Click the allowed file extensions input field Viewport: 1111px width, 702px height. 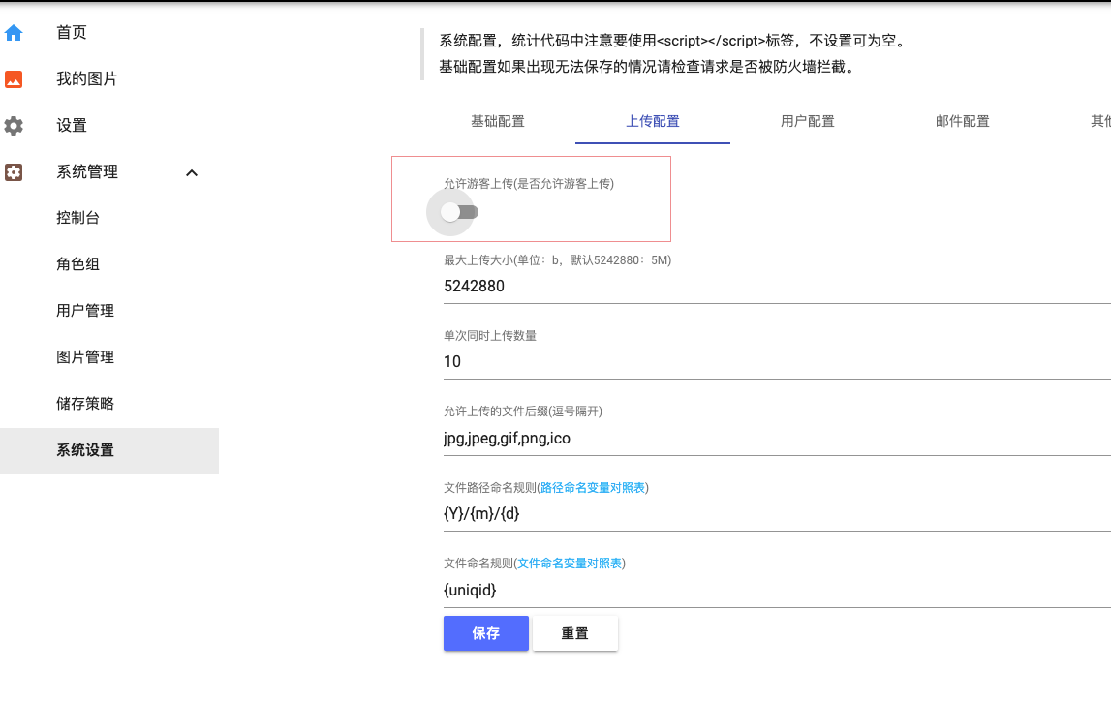point(777,439)
